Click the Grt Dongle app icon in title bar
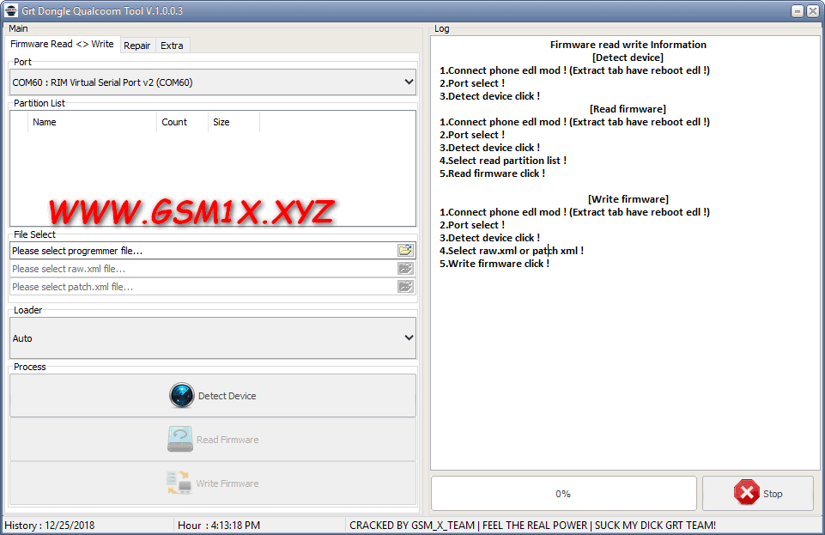The height and width of the screenshot is (535, 825). pos(11,10)
